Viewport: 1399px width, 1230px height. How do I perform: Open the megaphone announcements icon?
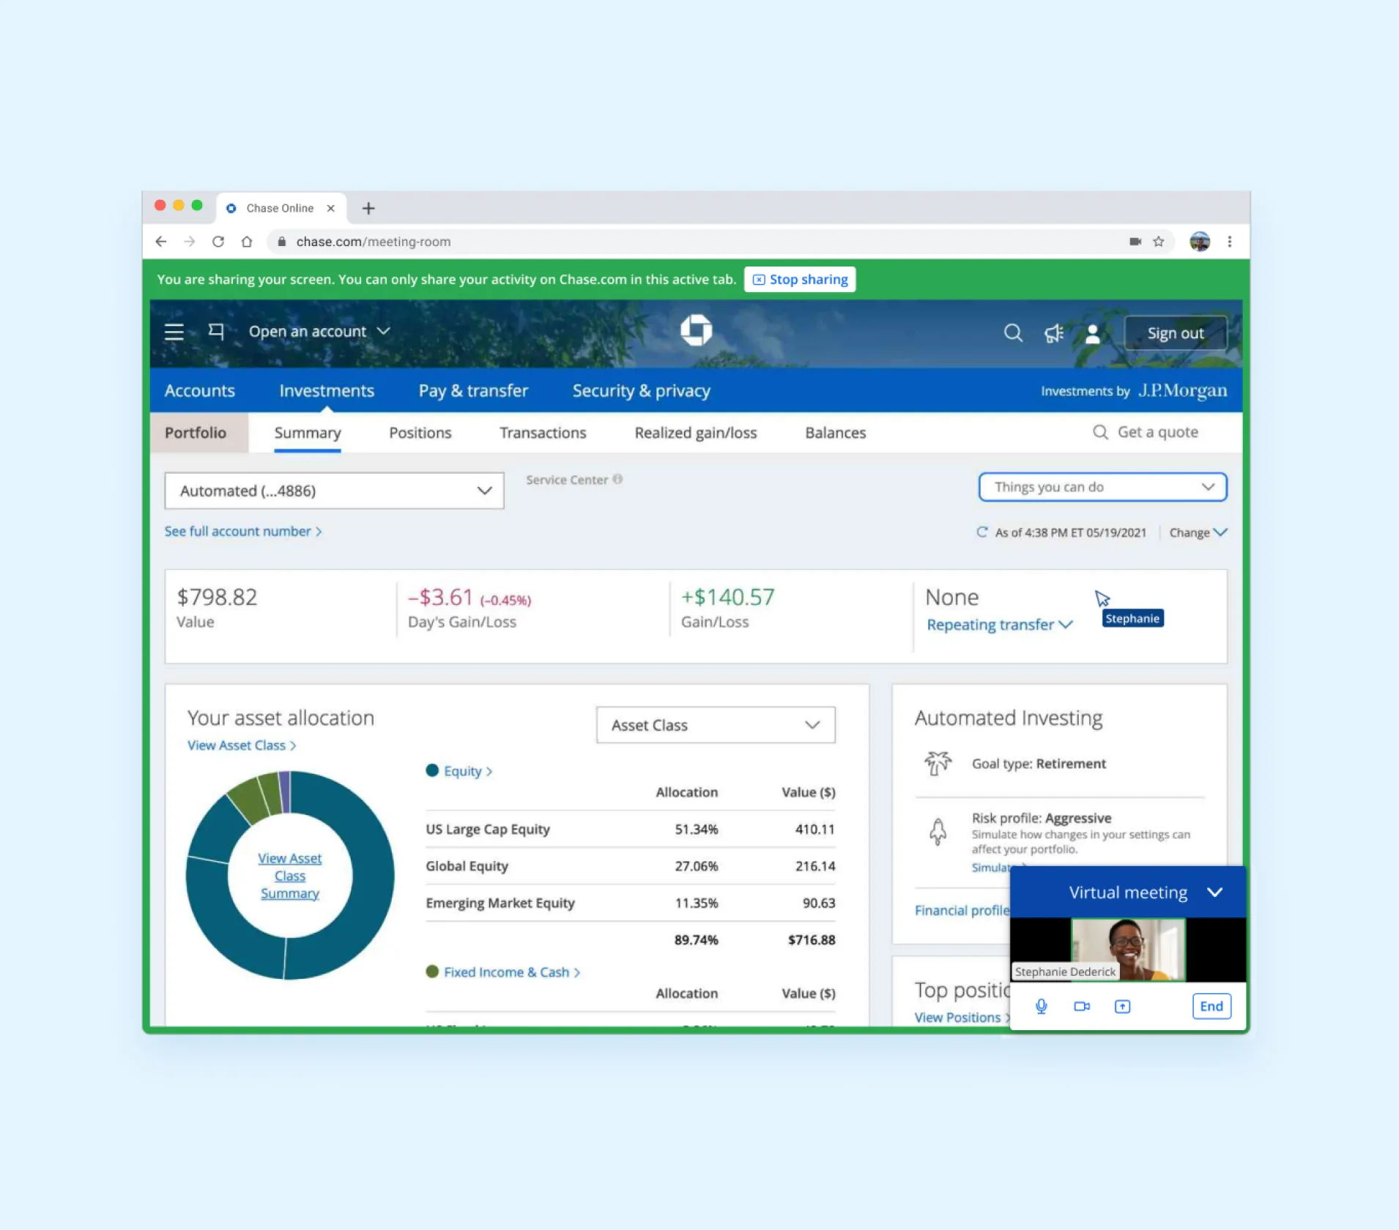coord(1053,333)
